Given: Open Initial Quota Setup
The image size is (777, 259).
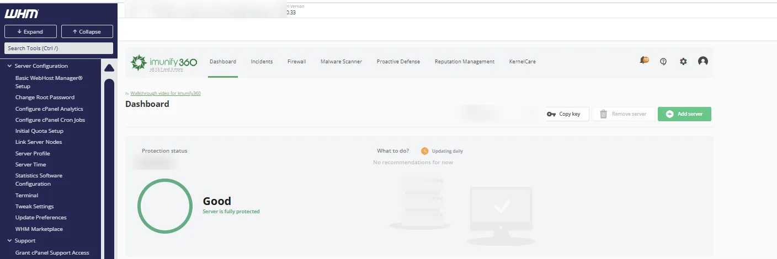Looking at the screenshot, I should 39,131.
